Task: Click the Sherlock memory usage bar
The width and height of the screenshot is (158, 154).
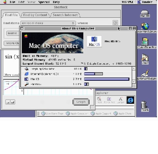Action: (86, 84)
